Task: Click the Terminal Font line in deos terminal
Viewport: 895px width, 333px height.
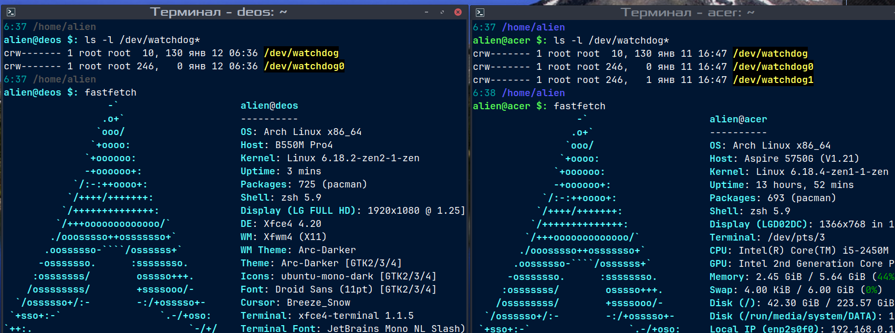Action: click(352, 328)
